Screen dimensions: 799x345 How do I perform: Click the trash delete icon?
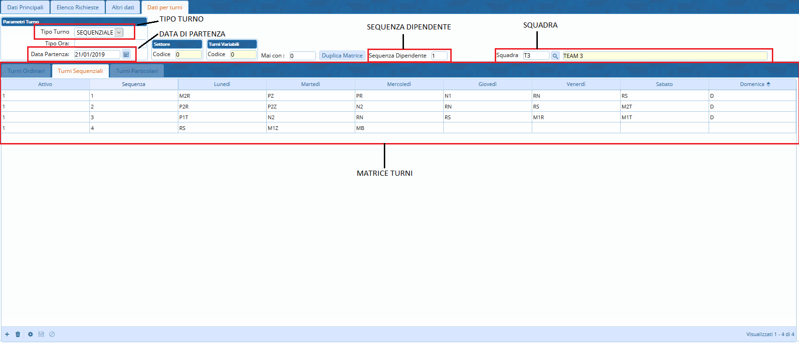point(18,334)
